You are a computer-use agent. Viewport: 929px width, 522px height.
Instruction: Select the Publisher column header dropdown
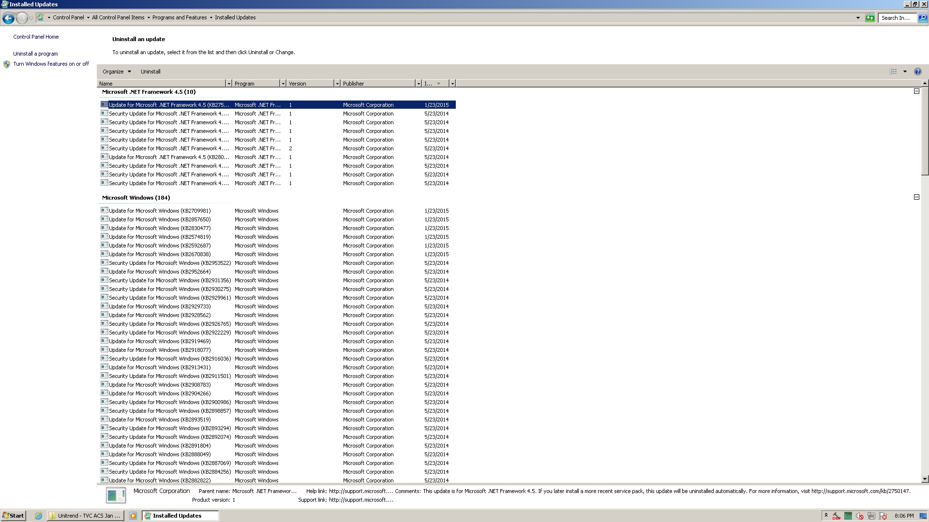(x=416, y=84)
